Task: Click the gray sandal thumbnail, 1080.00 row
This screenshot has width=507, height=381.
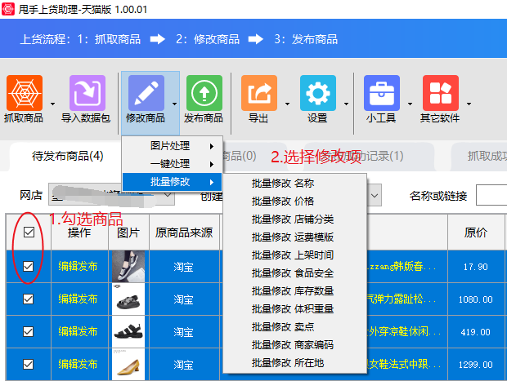Action: click(x=128, y=299)
